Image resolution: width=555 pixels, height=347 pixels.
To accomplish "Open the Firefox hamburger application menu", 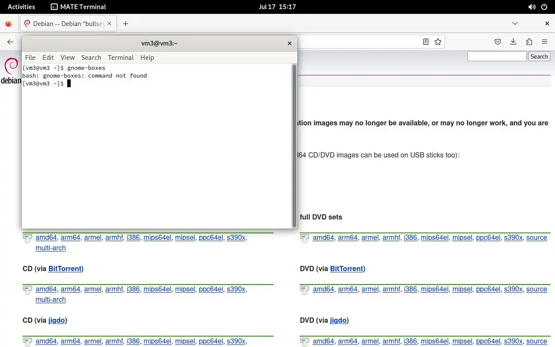I will click(545, 42).
